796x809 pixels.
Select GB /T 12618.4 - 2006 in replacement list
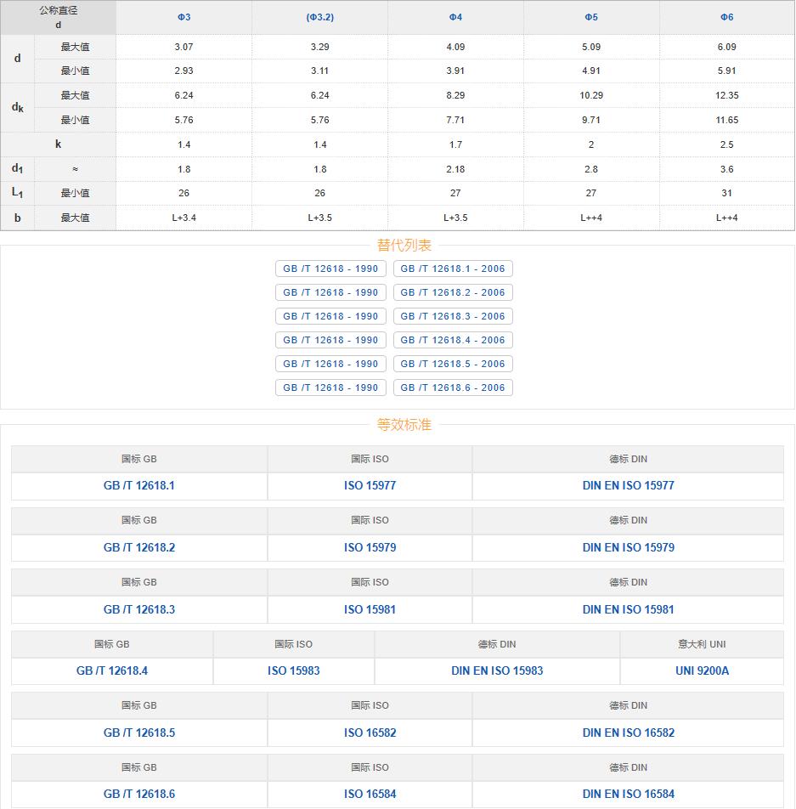point(453,340)
